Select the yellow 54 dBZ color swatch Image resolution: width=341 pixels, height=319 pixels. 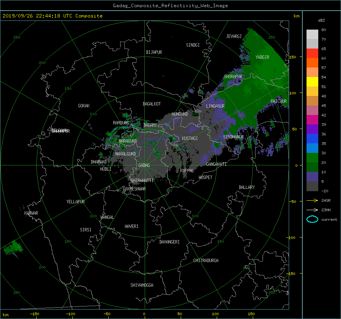point(312,82)
